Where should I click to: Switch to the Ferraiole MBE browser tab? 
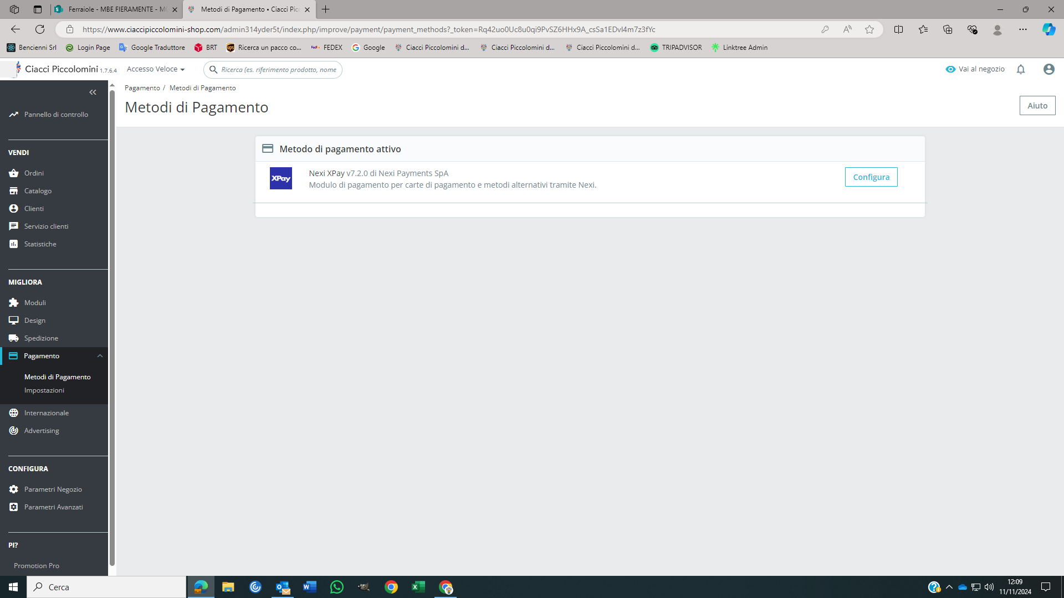coord(116,9)
